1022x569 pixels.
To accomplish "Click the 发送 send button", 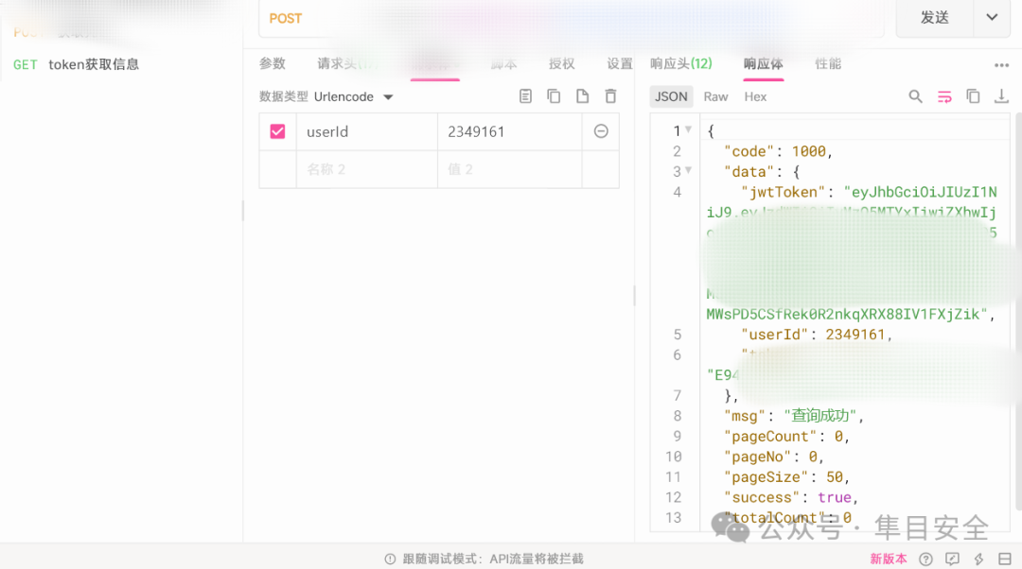I will (x=935, y=18).
